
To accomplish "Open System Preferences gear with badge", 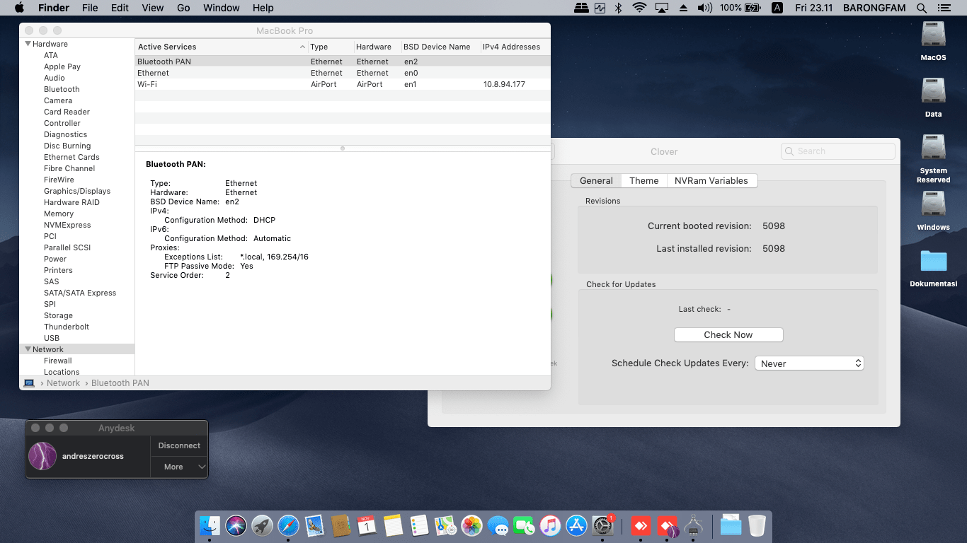I will pyautogui.click(x=602, y=525).
